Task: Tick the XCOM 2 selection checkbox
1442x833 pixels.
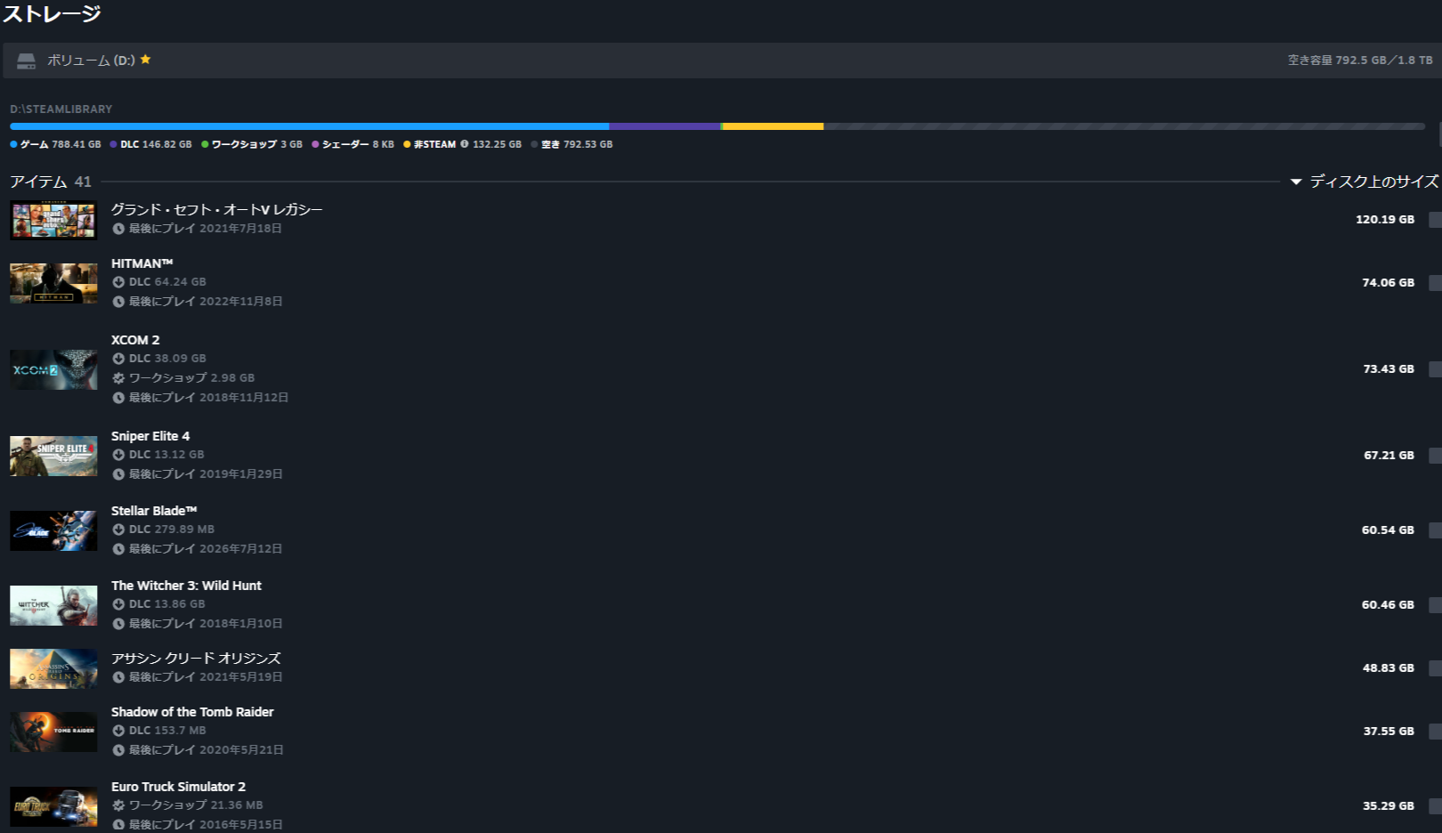Action: [x=1435, y=369]
